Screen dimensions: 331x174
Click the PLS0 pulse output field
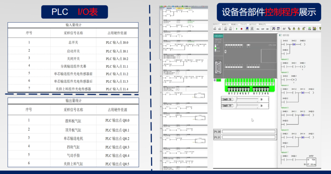[x=249, y=131]
